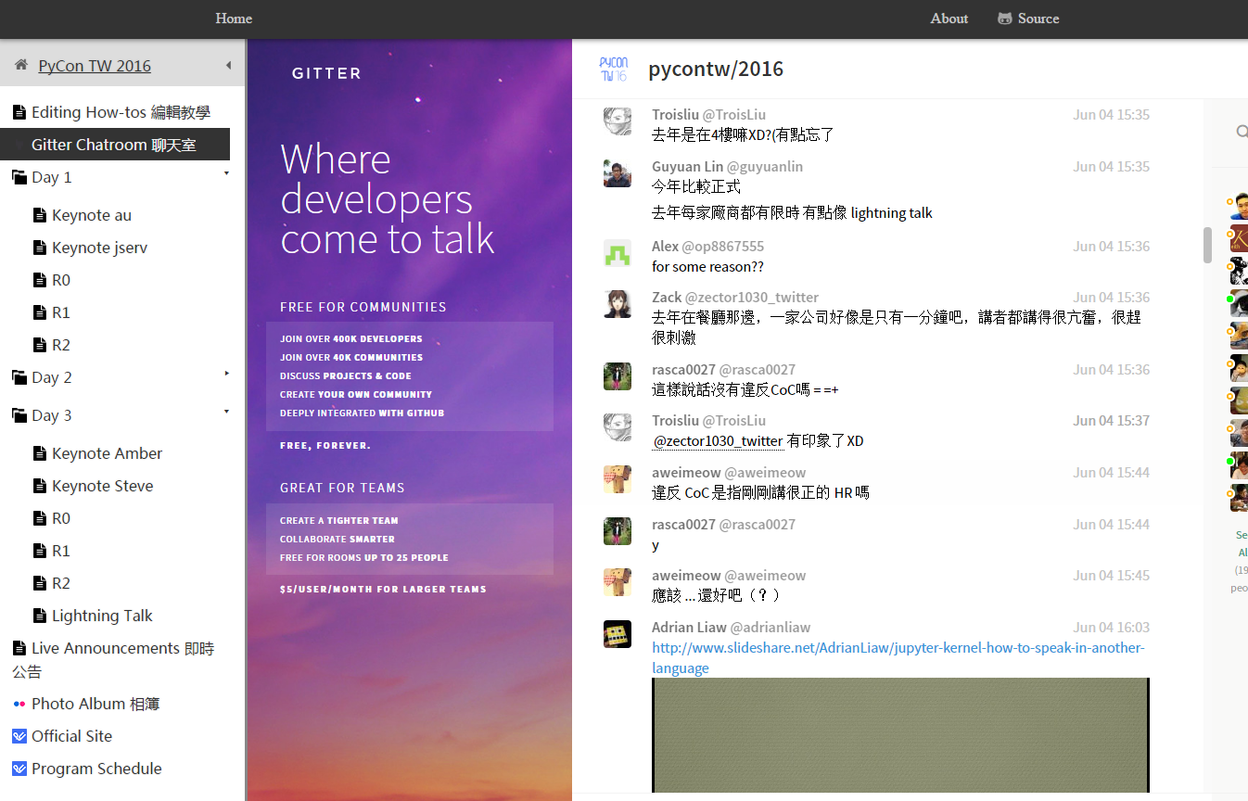Click the GitHub cat icon by Source
The width and height of the screenshot is (1248, 801).
pos(1005,19)
